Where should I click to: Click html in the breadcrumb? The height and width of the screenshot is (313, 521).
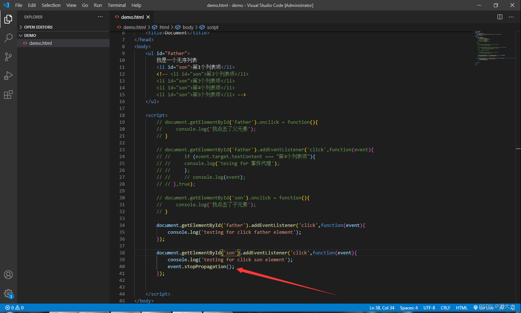click(x=164, y=27)
